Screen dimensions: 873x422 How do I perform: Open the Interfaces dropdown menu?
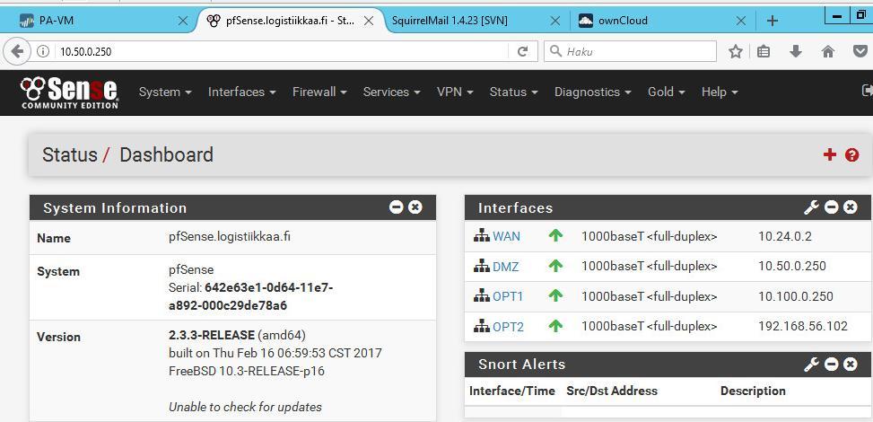pyautogui.click(x=241, y=92)
